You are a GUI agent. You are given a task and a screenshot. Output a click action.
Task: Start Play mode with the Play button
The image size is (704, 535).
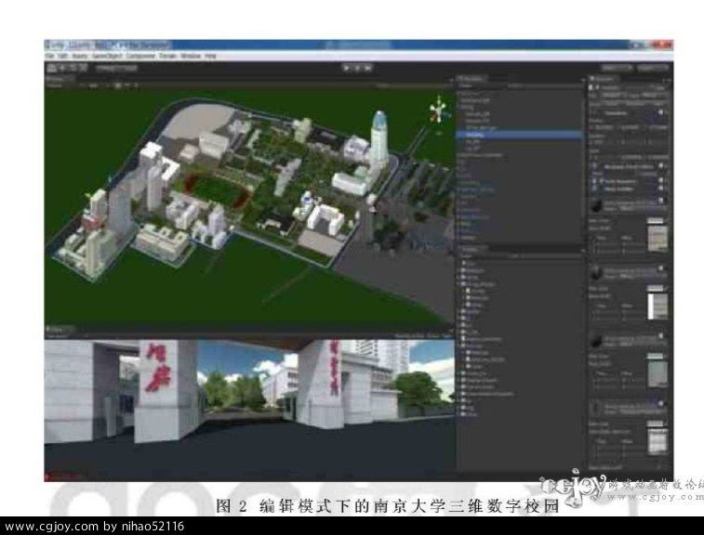pos(347,68)
